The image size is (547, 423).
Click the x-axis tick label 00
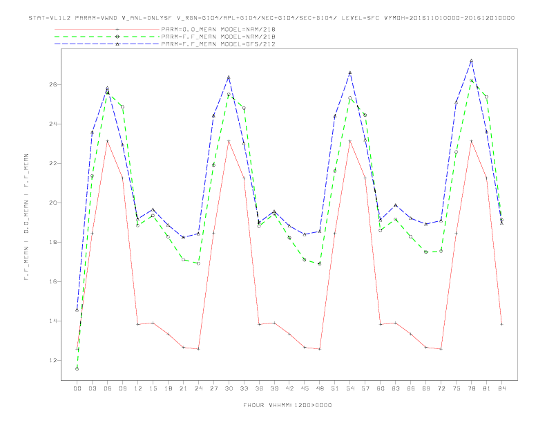click(x=77, y=388)
